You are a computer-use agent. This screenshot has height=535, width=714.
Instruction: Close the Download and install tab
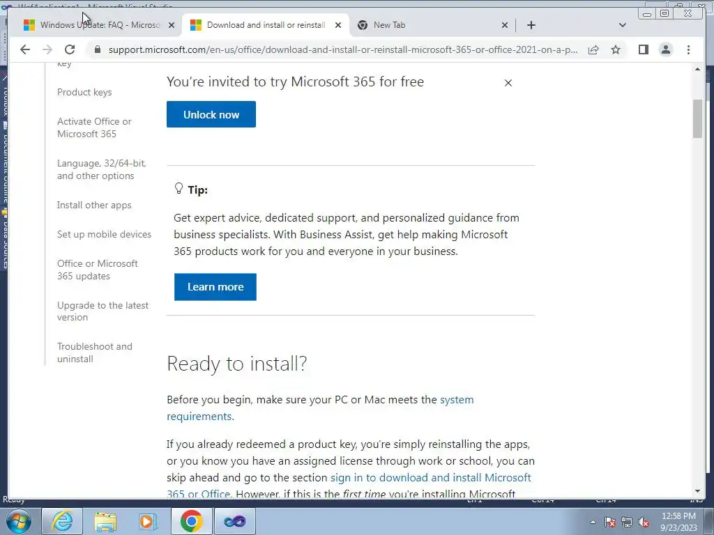click(x=338, y=25)
